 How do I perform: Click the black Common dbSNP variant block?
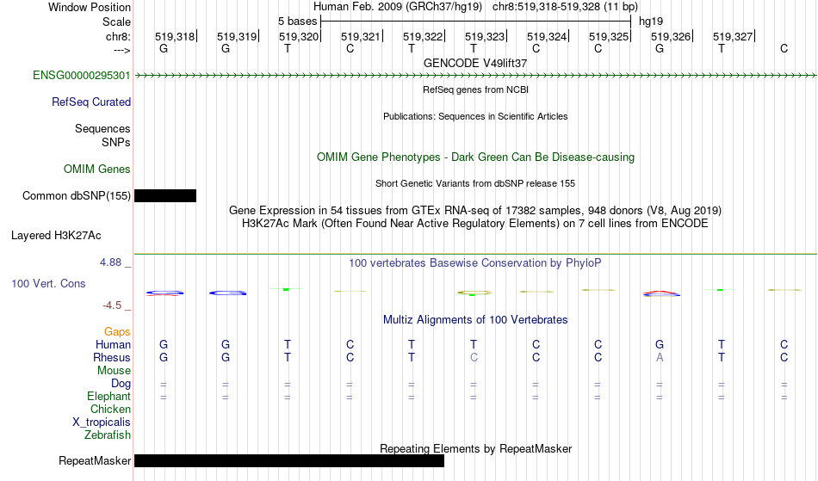(x=165, y=195)
